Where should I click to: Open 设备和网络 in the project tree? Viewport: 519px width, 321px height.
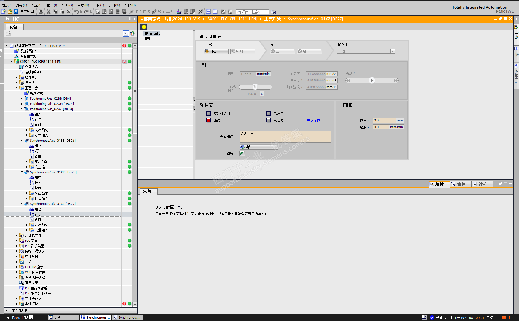(x=28, y=56)
